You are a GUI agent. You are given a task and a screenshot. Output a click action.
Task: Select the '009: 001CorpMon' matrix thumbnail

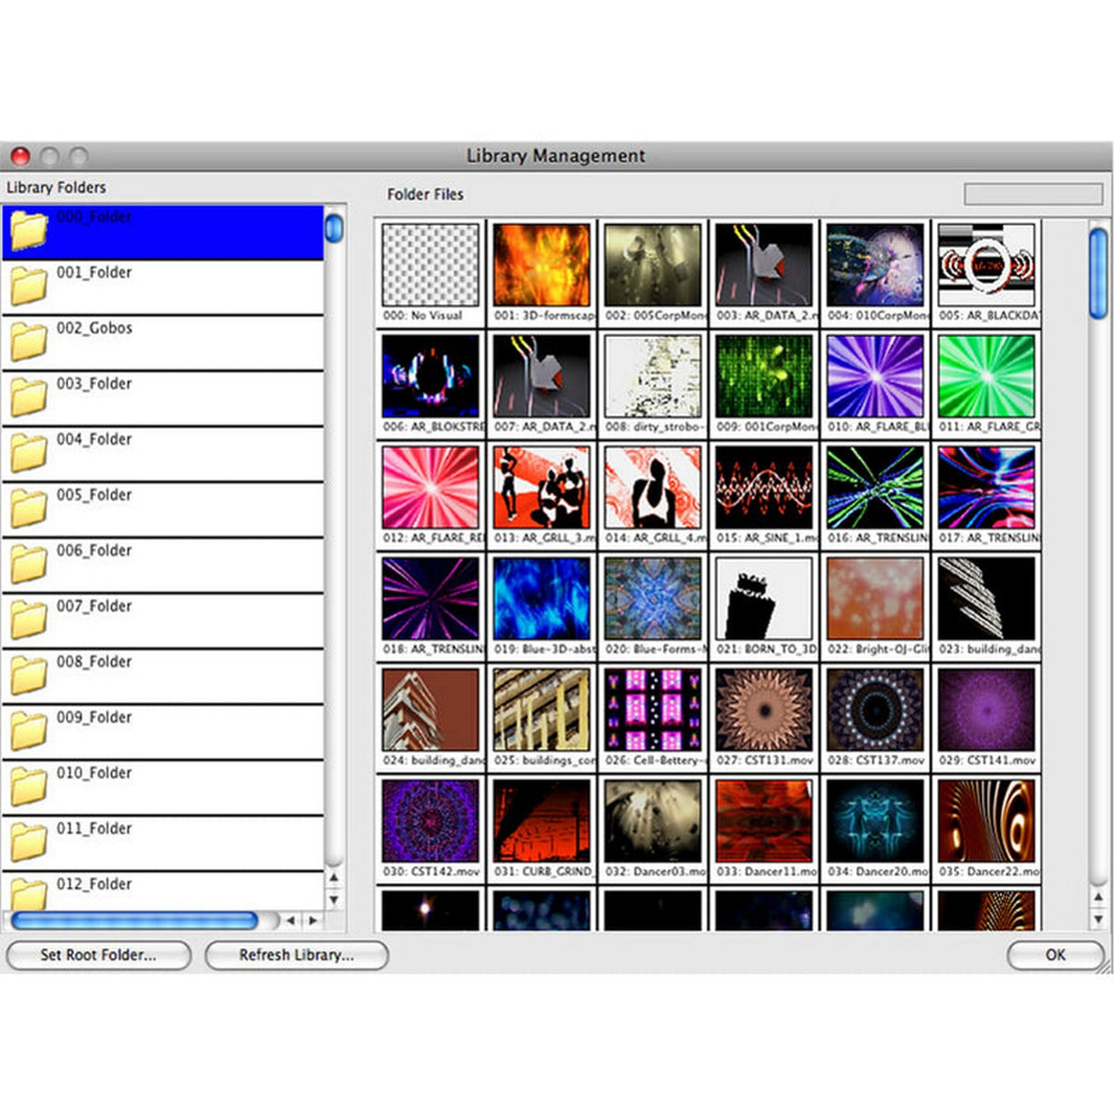pos(764,377)
